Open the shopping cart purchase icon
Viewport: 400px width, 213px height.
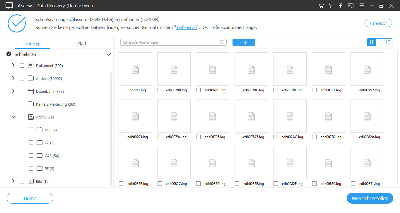coord(321,6)
